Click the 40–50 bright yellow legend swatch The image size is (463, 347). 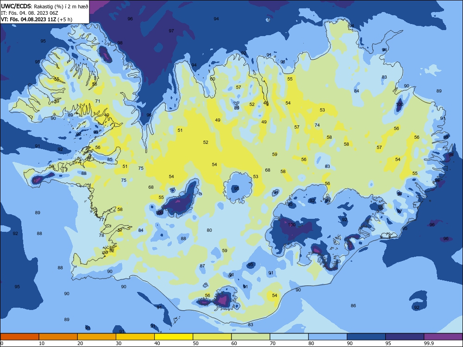pyautogui.click(x=174, y=337)
